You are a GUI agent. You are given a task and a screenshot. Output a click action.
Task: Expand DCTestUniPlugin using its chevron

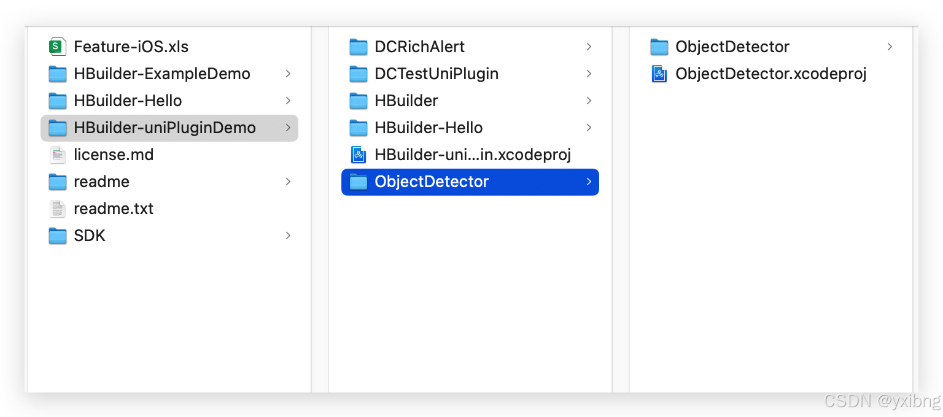tap(589, 74)
